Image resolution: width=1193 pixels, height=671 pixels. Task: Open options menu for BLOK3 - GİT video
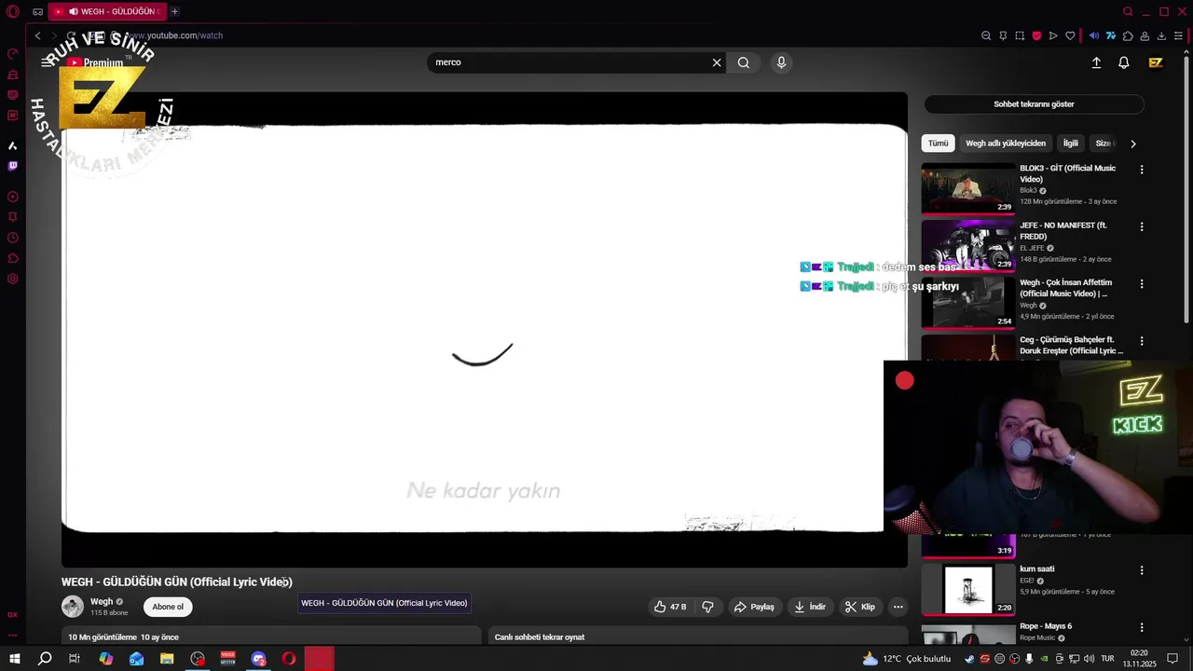tap(1142, 170)
